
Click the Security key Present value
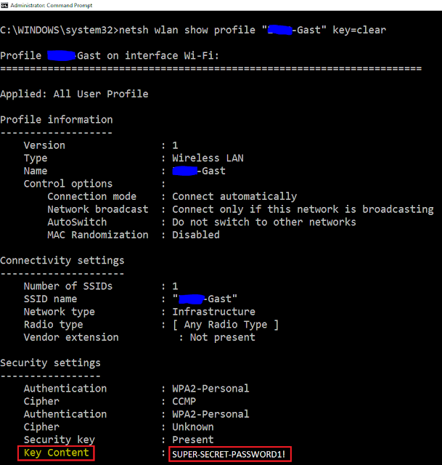click(x=193, y=440)
